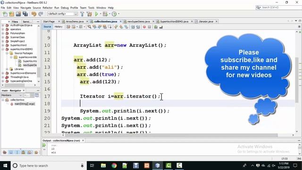
Task: Click the Find Selection magnifier icon in editor toolbar
Action: tap(89, 27)
